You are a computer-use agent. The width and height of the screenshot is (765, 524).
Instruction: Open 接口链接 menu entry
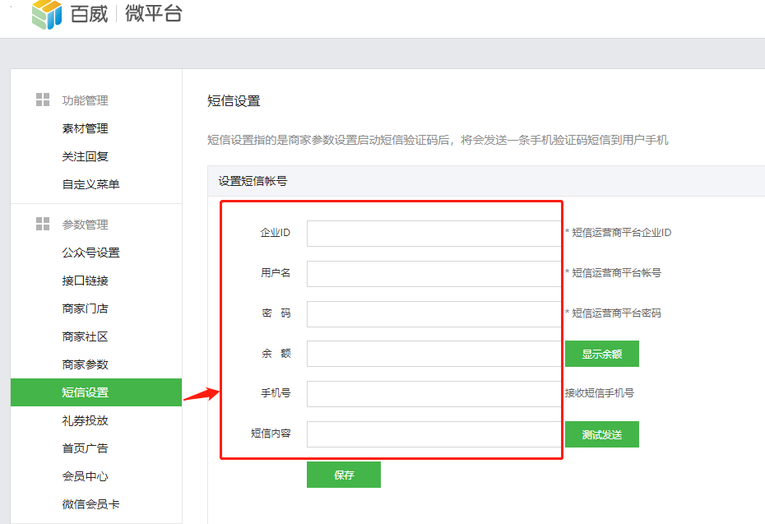click(85, 281)
